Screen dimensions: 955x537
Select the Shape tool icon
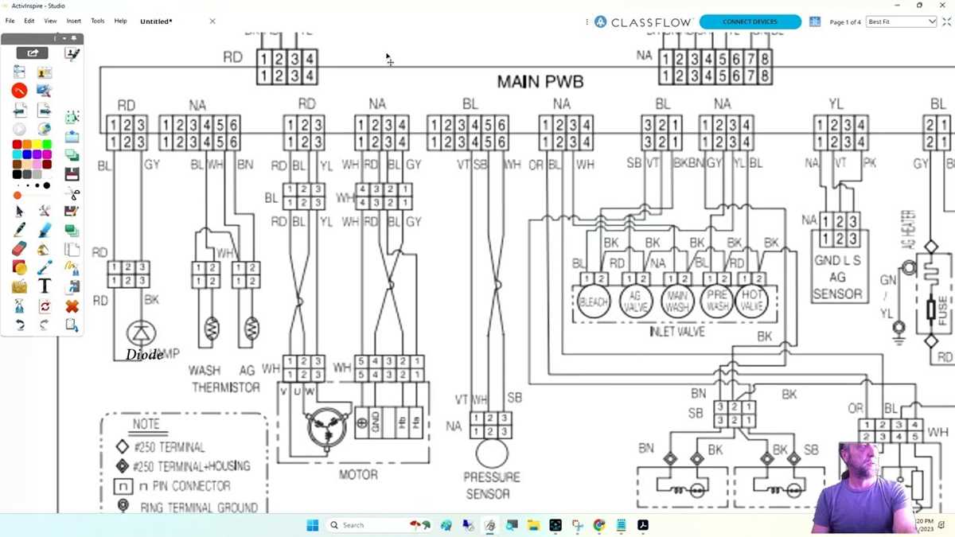coord(20,267)
